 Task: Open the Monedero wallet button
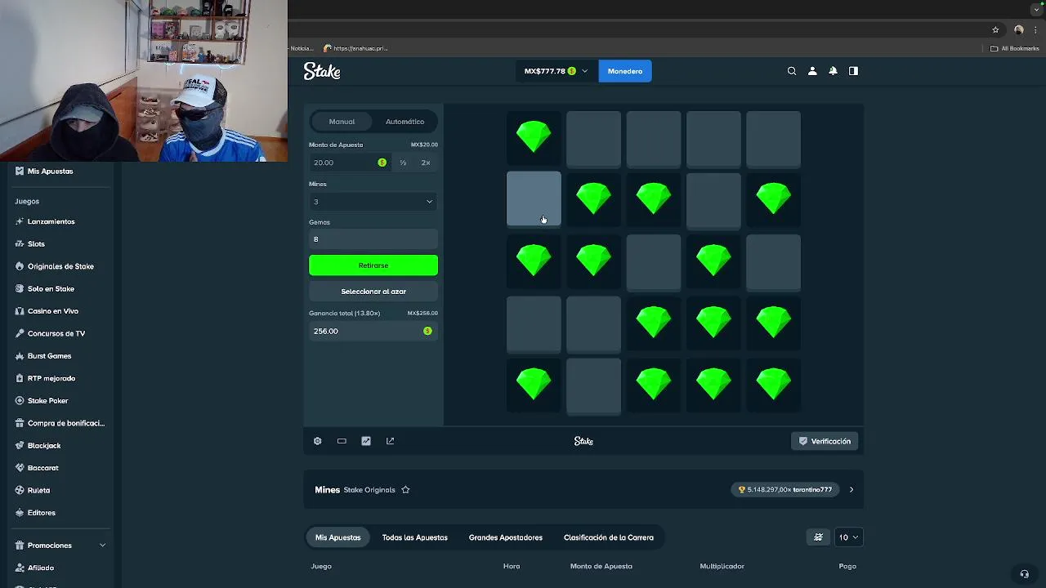tap(625, 71)
